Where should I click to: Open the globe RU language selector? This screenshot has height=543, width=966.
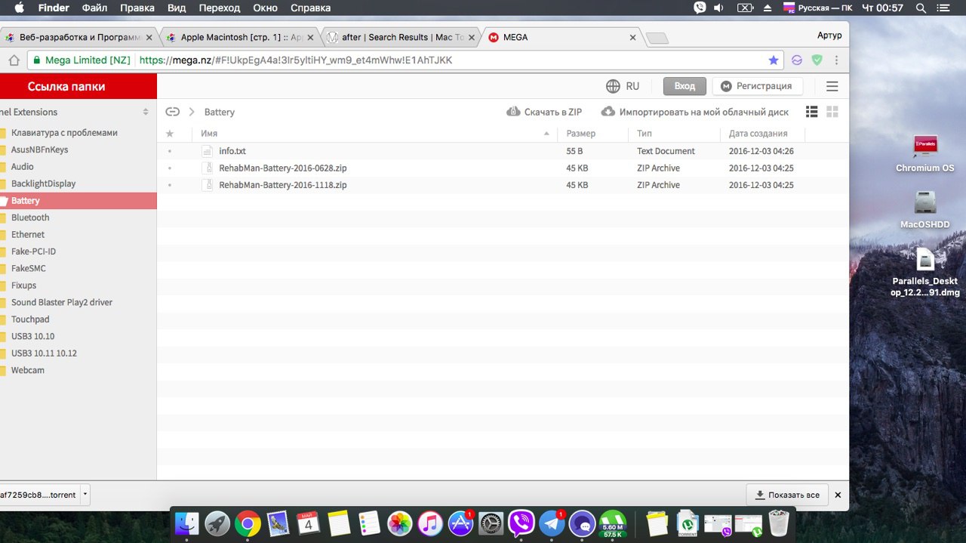[623, 86]
